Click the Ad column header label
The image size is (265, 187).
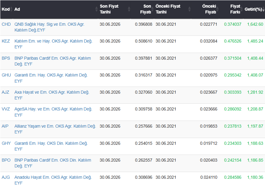[x=17, y=9]
